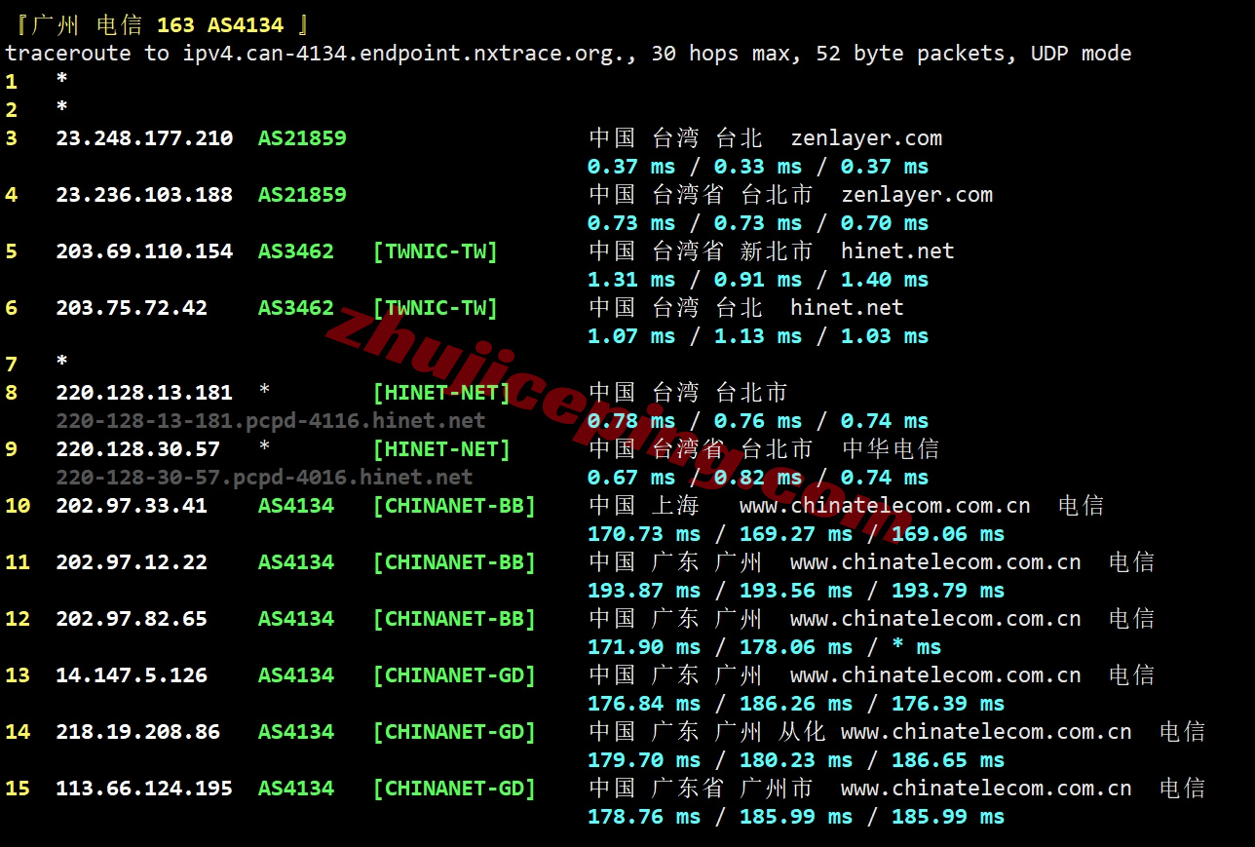
Task: Select the [CHINANET-GD] tag beside 14.147.5.126
Action: pos(454,675)
